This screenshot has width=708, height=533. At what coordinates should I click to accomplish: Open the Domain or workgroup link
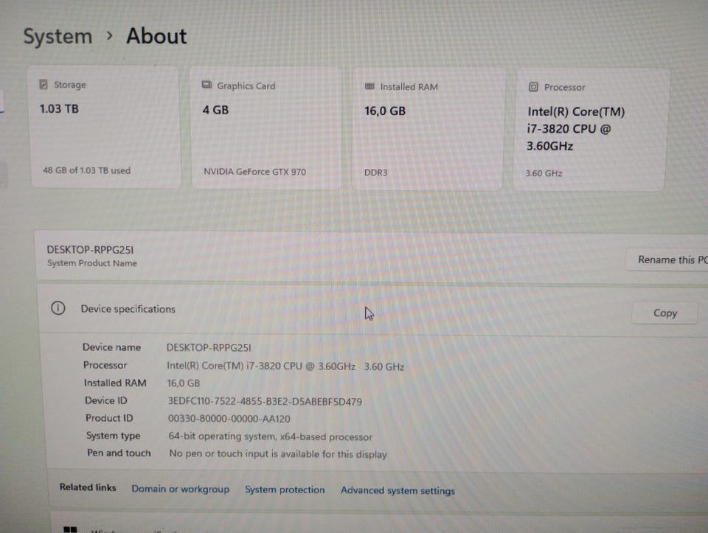click(x=180, y=489)
